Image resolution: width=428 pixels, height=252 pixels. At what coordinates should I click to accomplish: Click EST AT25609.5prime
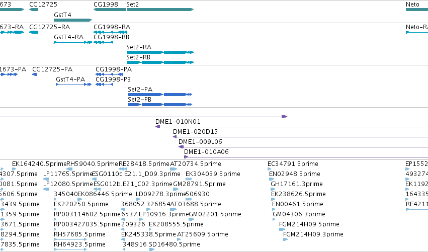[x=203, y=235]
